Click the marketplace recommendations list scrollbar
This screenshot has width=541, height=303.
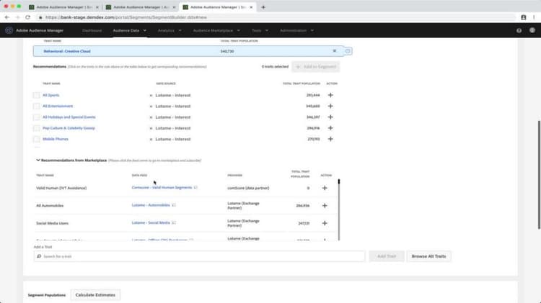pos(339,209)
